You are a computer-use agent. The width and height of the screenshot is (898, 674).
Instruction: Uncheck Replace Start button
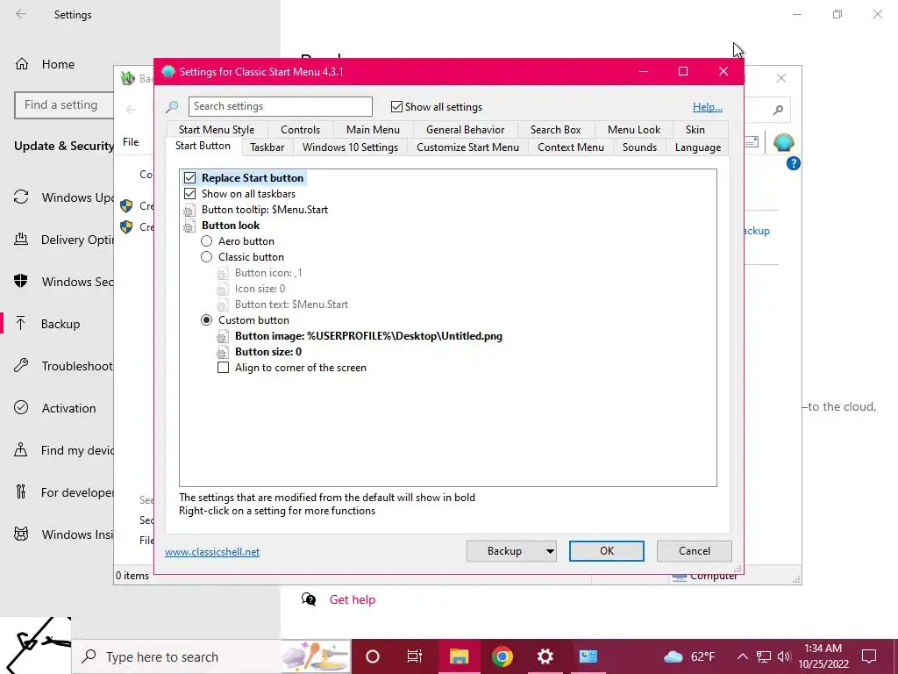(189, 178)
